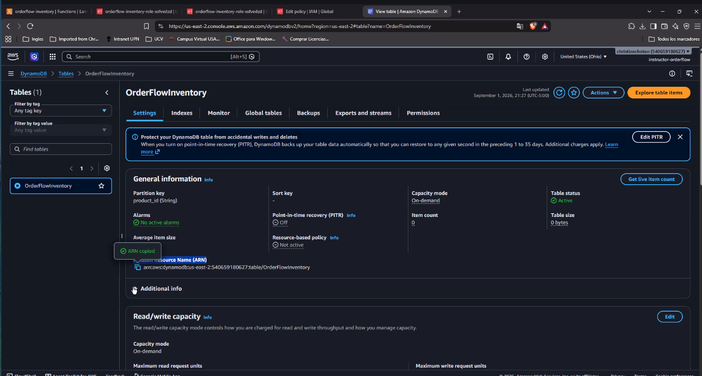
Task: Favorite OrderFlowInventory in the table list
Action: pos(101,186)
